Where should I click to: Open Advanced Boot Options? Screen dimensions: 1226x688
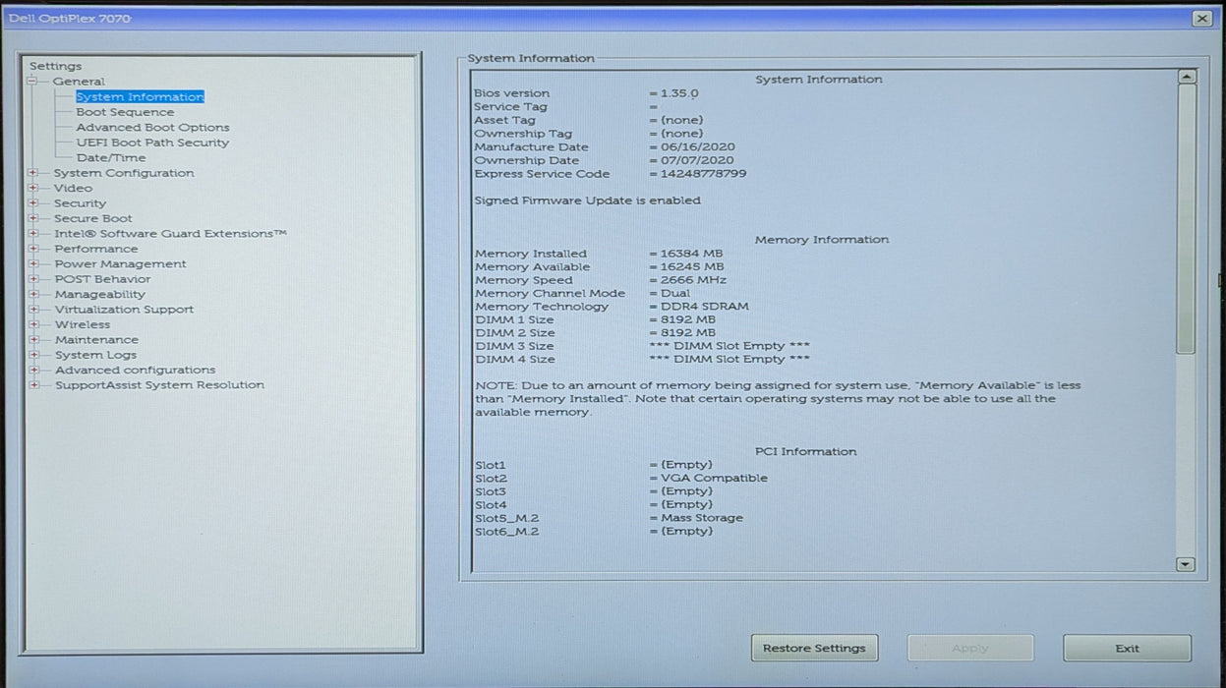[152, 128]
